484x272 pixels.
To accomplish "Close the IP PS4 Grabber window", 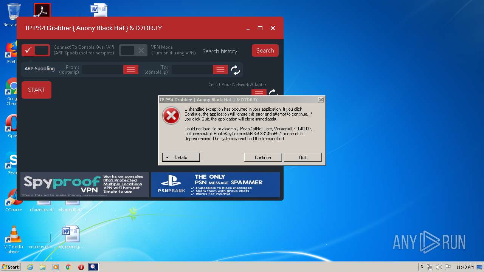I will coord(273,28).
